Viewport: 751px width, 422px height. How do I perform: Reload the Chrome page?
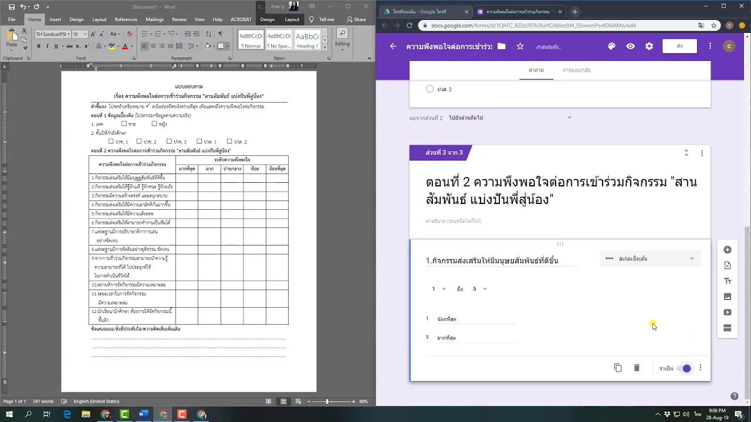click(409, 25)
